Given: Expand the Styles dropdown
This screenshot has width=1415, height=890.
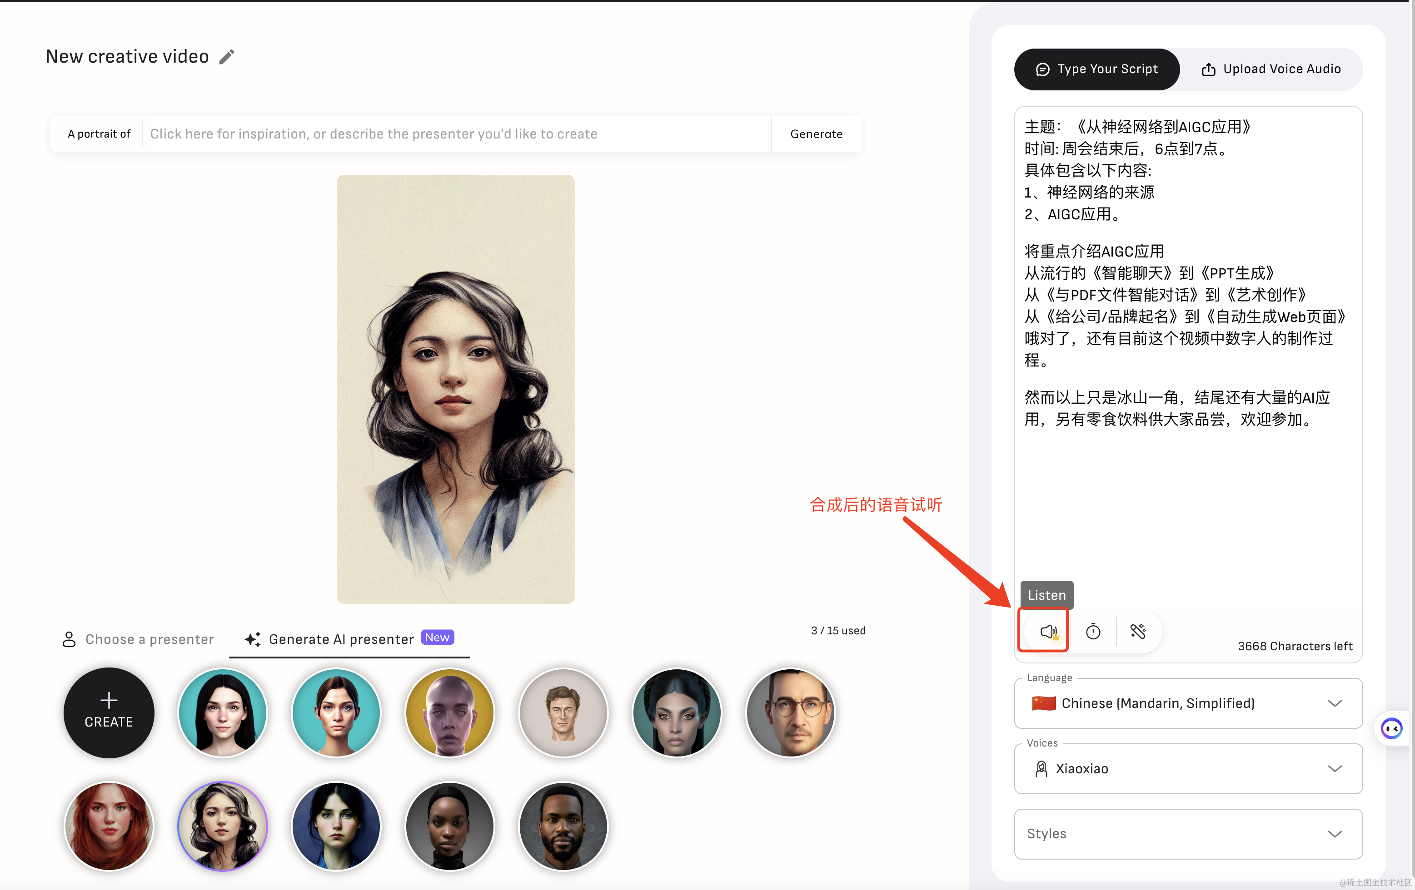Looking at the screenshot, I should (x=1188, y=834).
